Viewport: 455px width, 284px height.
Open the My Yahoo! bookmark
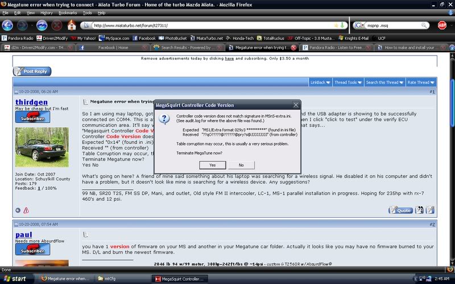[83, 38]
